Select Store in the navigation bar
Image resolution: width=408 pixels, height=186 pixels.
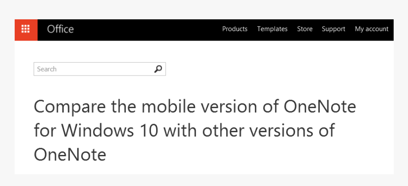click(305, 29)
